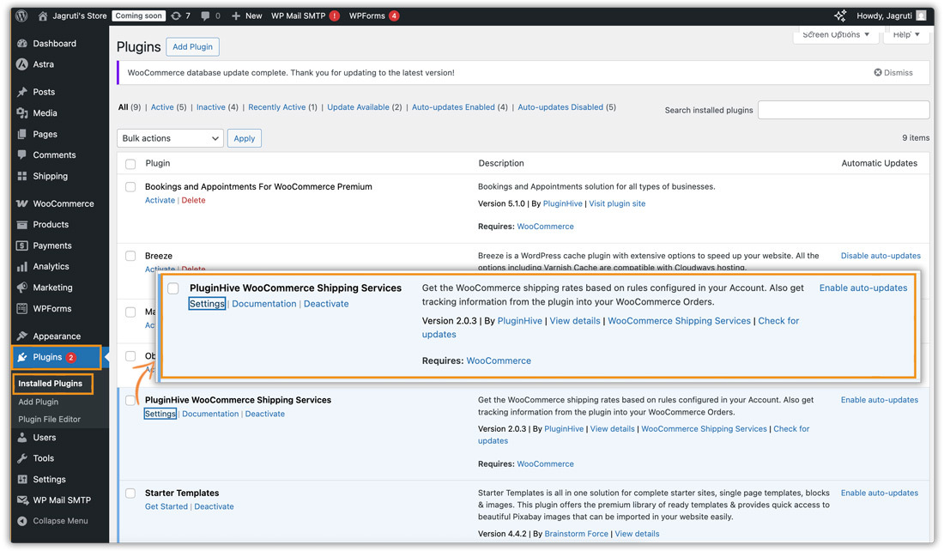Check the Bookings and Appointments plugin checkbox
944x551 pixels.
(130, 187)
